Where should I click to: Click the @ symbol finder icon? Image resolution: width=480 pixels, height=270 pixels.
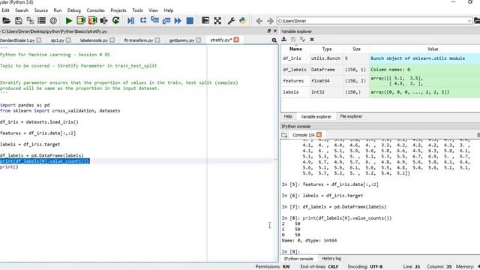tap(53, 21)
